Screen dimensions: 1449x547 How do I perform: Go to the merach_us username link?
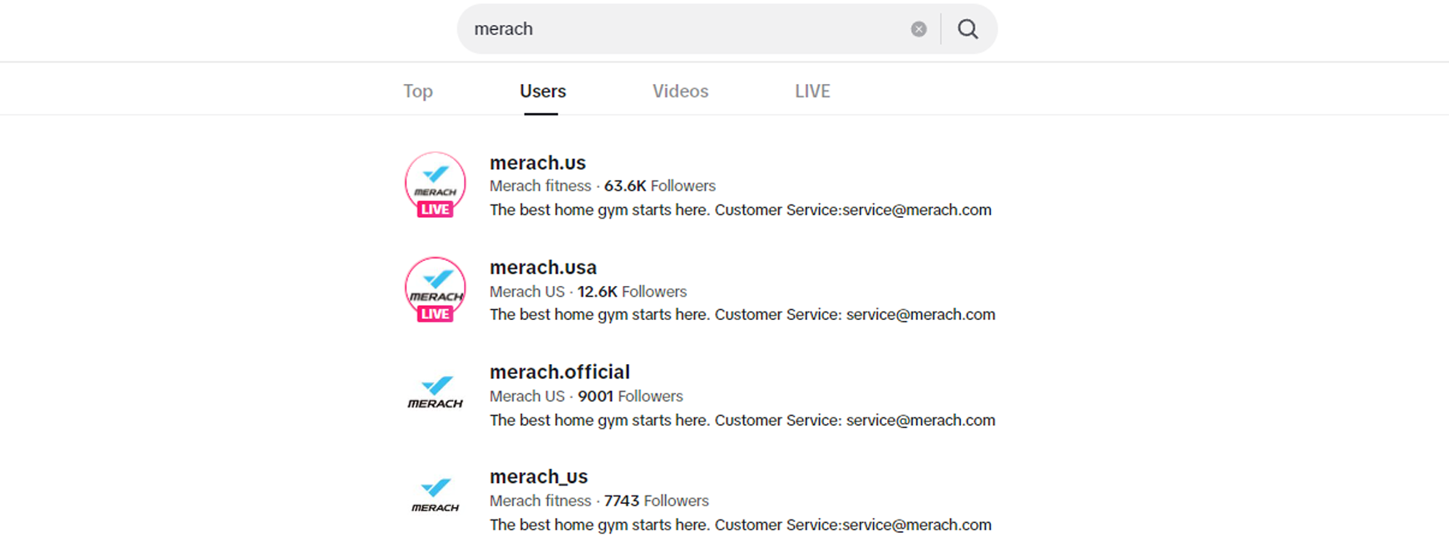point(538,477)
